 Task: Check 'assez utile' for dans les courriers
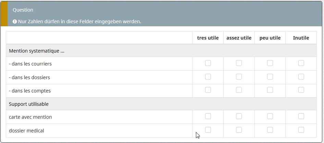pos(239,63)
